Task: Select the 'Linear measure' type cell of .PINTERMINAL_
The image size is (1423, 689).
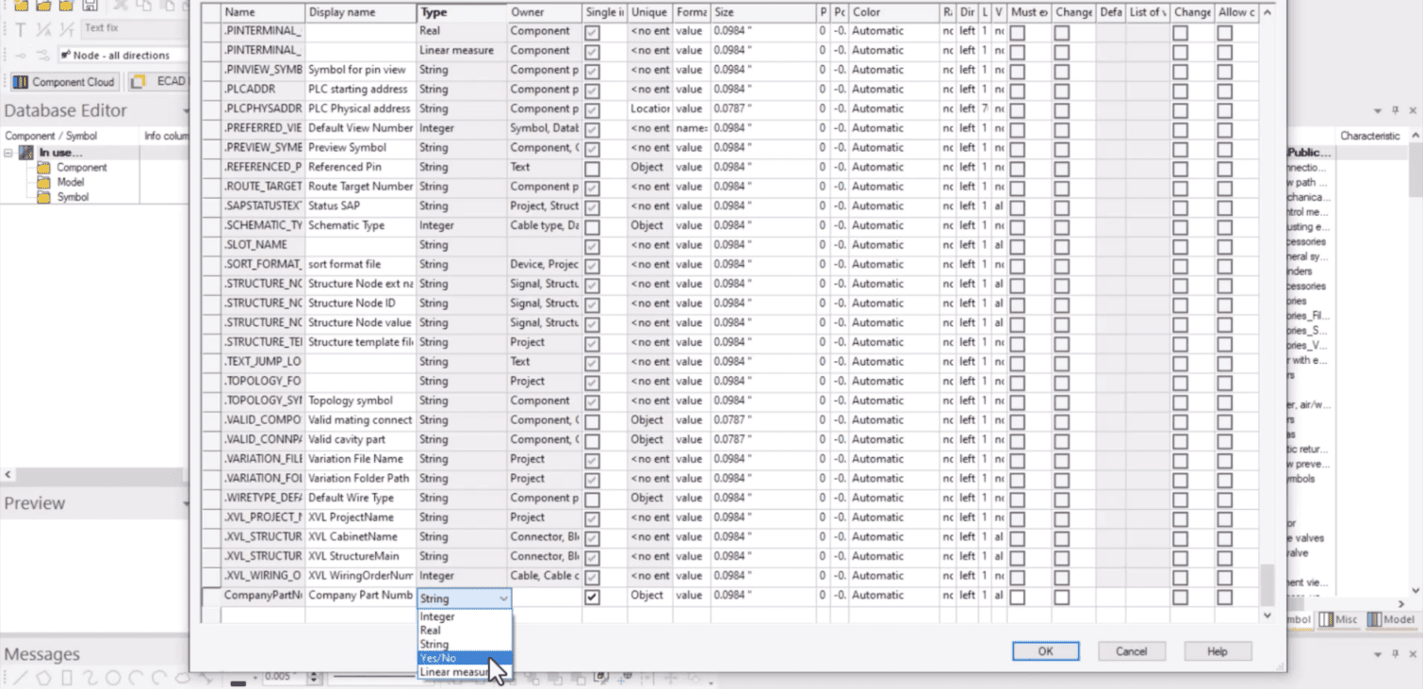Action: click(x=462, y=51)
